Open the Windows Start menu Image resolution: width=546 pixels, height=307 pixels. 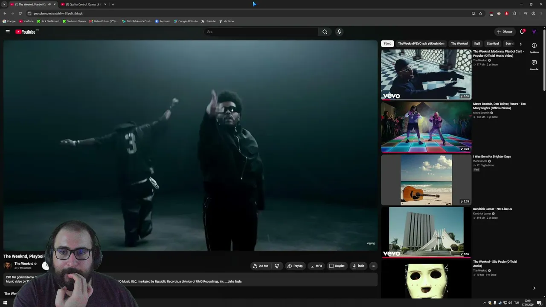click(5, 303)
